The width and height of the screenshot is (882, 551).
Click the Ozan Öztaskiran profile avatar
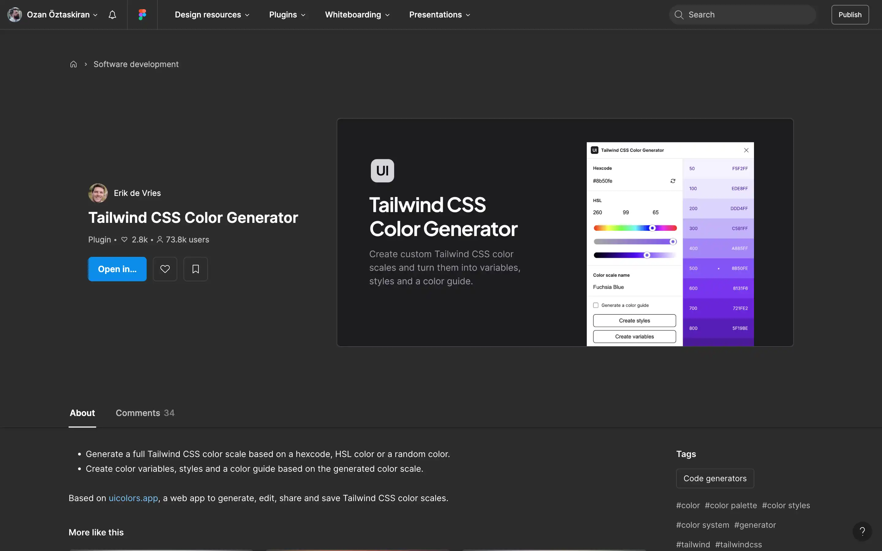[15, 15]
